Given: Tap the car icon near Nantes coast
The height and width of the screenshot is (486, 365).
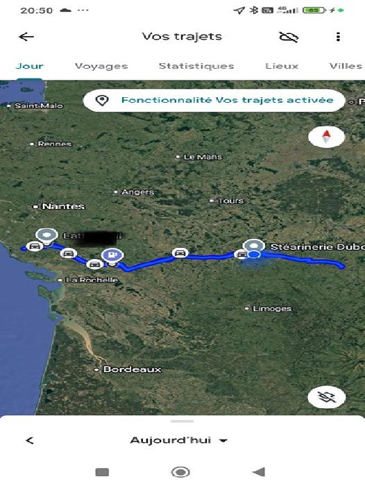Looking at the screenshot, I should [35, 246].
